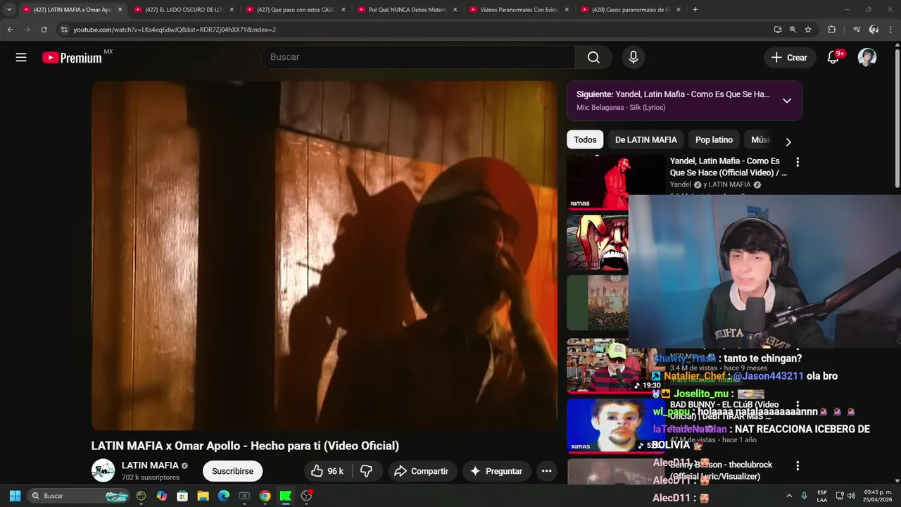Show hidden system tray icons
This screenshot has width=901, height=507.
tap(789, 496)
